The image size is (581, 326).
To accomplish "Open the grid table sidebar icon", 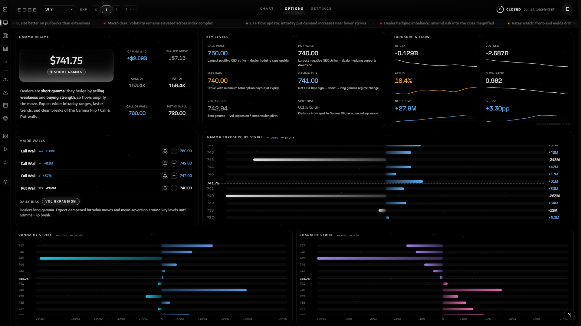I will pos(5,105).
